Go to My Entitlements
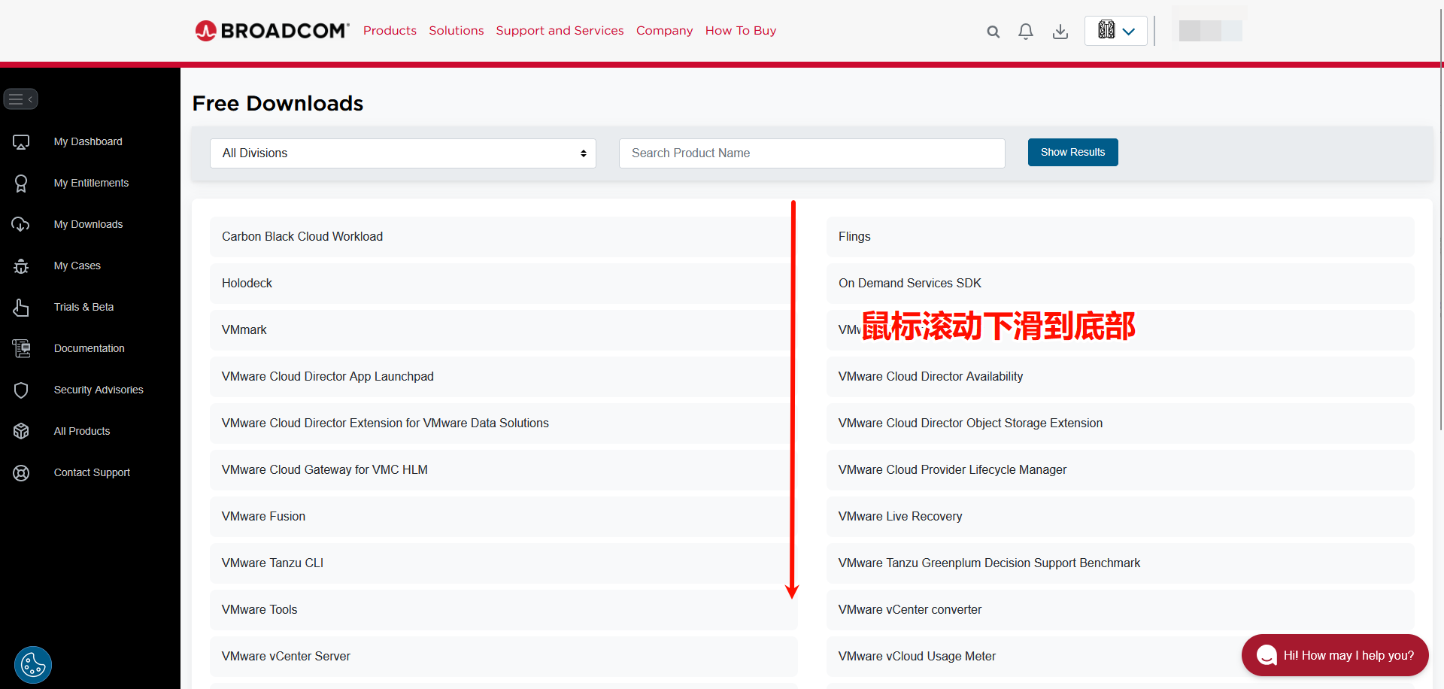 tap(91, 183)
